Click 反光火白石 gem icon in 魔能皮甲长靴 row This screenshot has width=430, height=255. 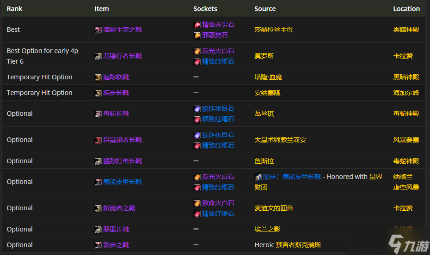197,177
